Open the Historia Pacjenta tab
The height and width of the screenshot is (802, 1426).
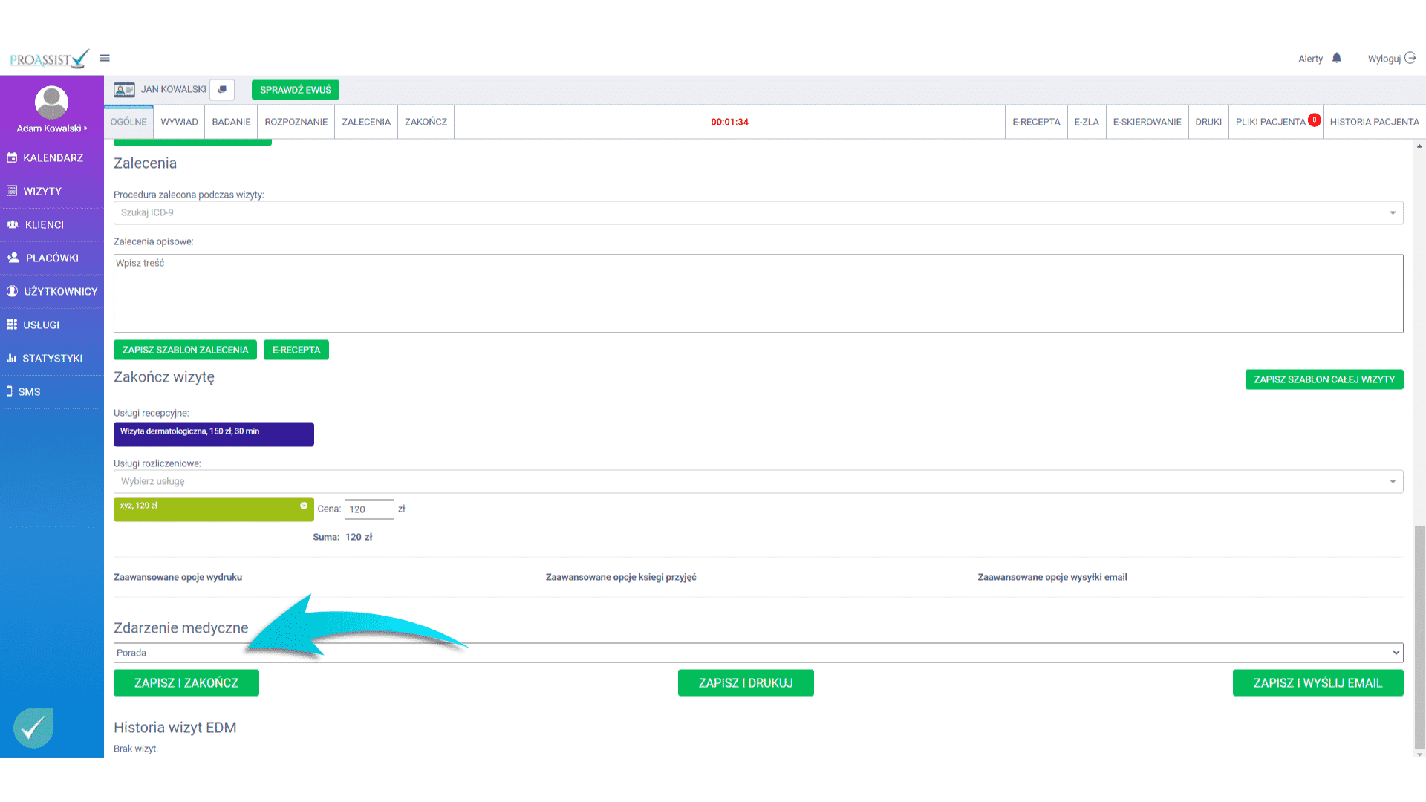coord(1374,122)
